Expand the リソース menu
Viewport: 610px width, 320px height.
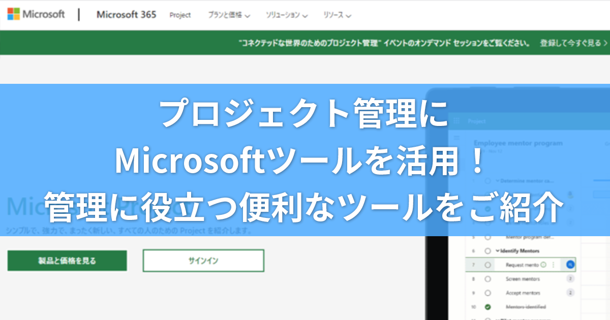click(x=338, y=15)
